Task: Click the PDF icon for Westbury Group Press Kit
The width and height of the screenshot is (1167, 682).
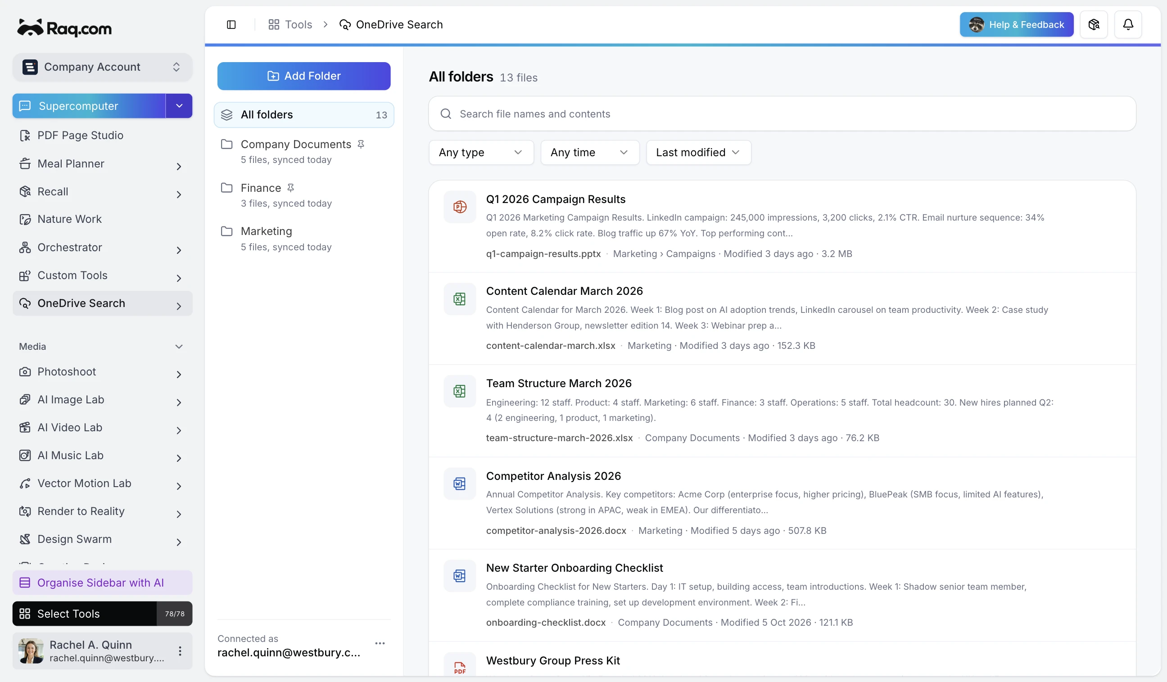Action: tap(459, 667)
